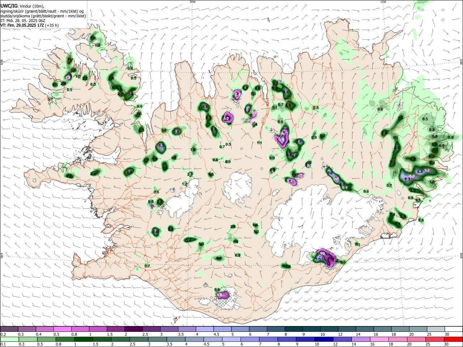Click the 5.3 precipitation value on the map

[x=161, y=146]
